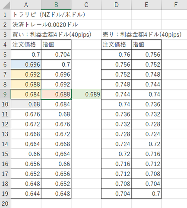Viewport: 187px width, 208px height.
Task: Click cell A18 containing 0.648
Action: click(x=26, y=184)
